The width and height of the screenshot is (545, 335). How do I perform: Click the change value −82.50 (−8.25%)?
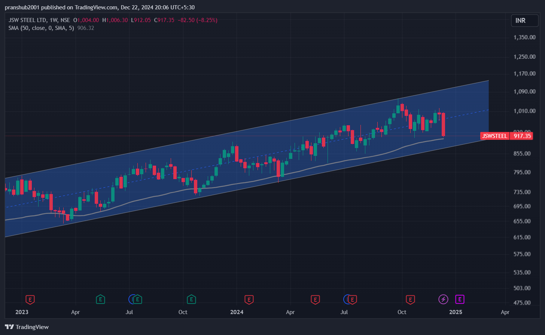197,20
